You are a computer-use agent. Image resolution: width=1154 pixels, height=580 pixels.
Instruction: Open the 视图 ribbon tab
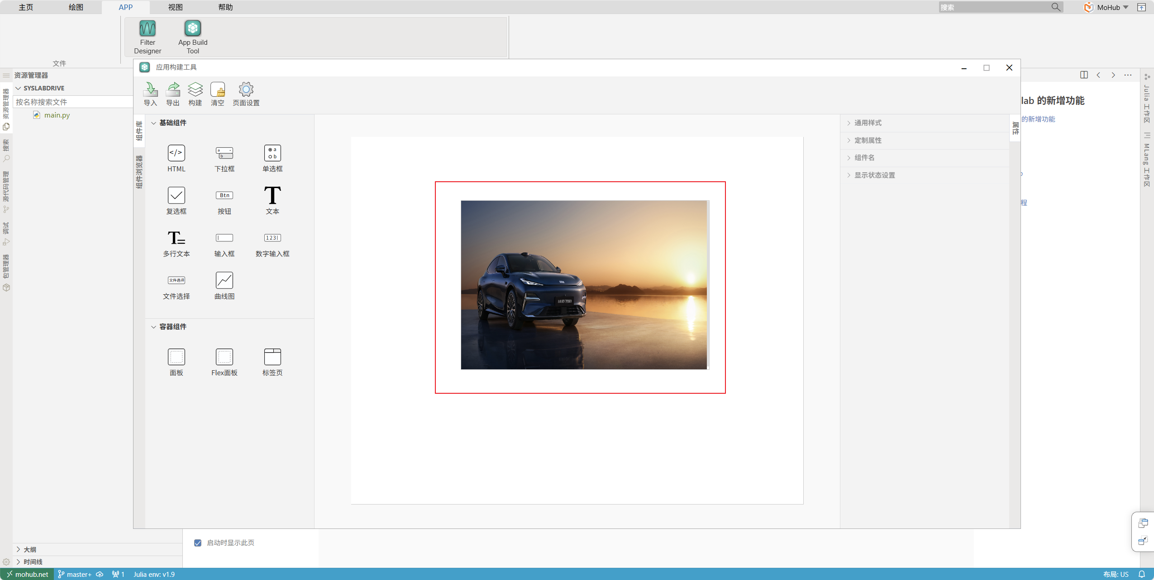point(175,7)
